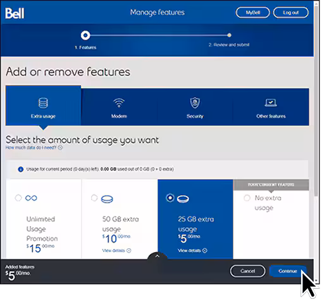Click the 50 GB disk icon

tap(107, 199)
